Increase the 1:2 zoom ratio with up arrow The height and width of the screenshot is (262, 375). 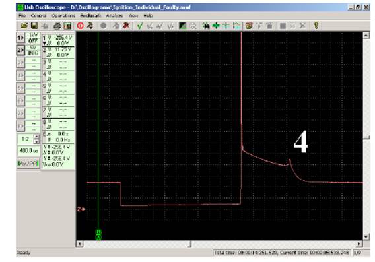pyautogui.click(x=36, y=137)
